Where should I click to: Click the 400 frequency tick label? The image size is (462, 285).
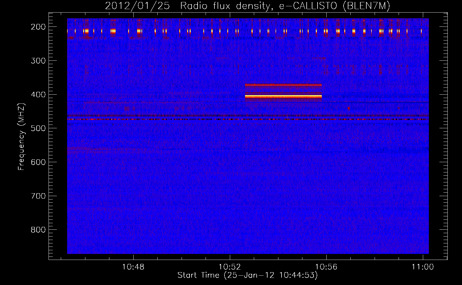[x=38, y=95]
